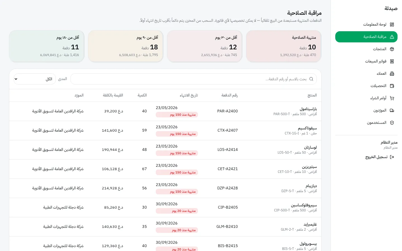
Task: Open the المدى range dropdown showing الكل
Action: click(35, 79)
